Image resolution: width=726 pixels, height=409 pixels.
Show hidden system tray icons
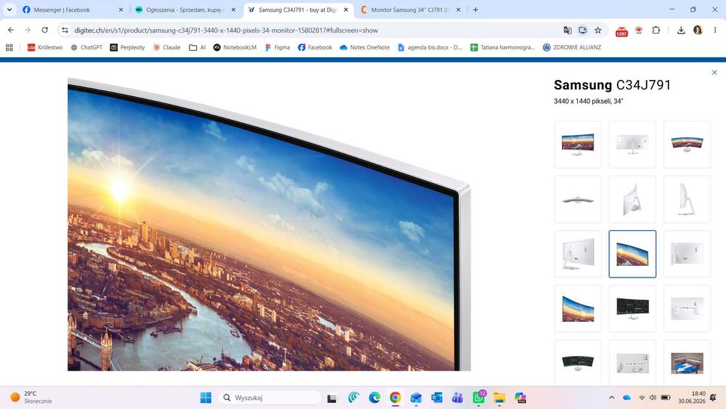[x=611, y=397]
